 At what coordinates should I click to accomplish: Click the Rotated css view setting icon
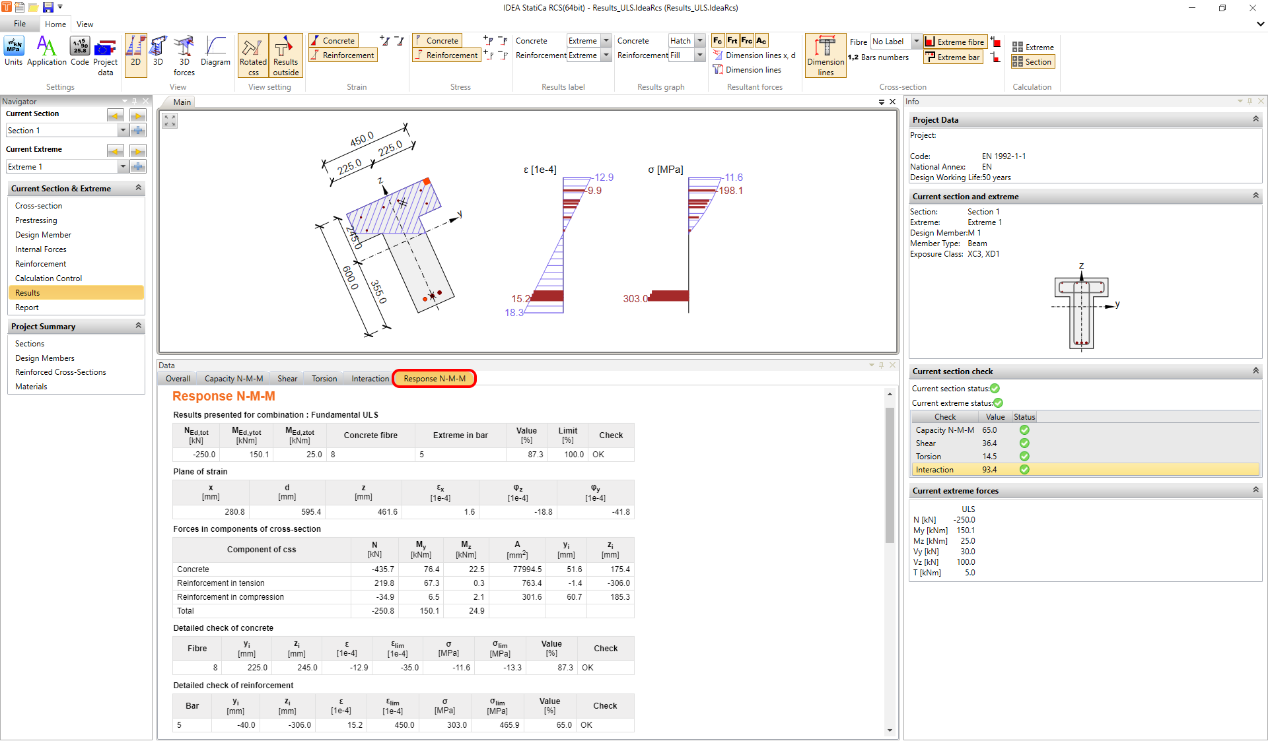(x=252, y=55)
